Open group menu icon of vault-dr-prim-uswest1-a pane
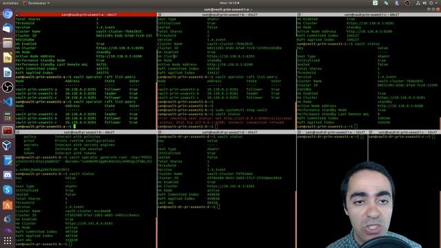The width and height of the screenshot is (441, 248). [x=299, y=132]
